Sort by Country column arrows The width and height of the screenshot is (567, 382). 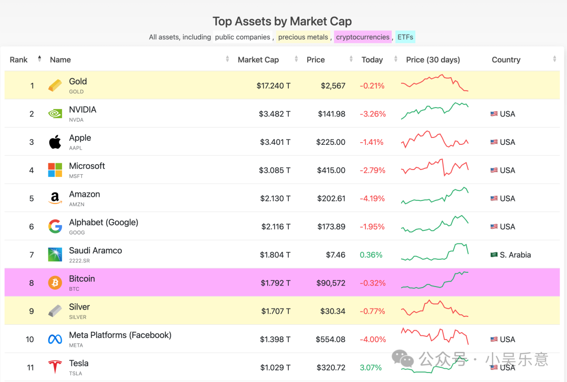(x=554, y=59)
